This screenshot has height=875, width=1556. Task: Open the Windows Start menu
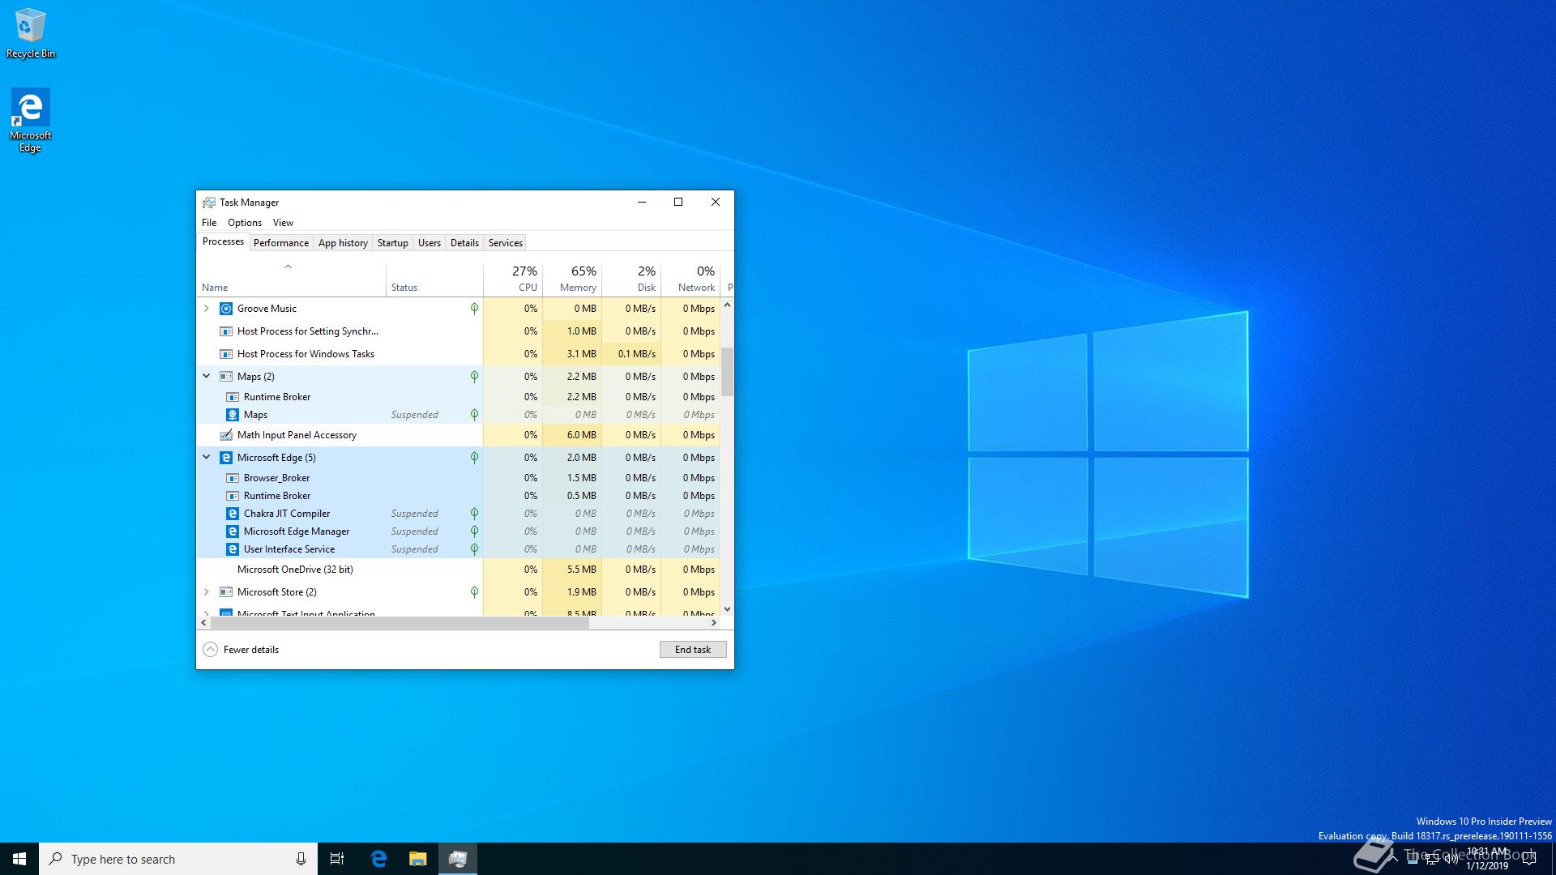pos(19,859)
